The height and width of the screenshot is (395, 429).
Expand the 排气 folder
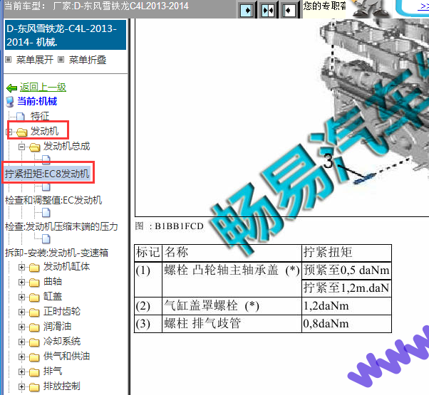coord(22,372)
